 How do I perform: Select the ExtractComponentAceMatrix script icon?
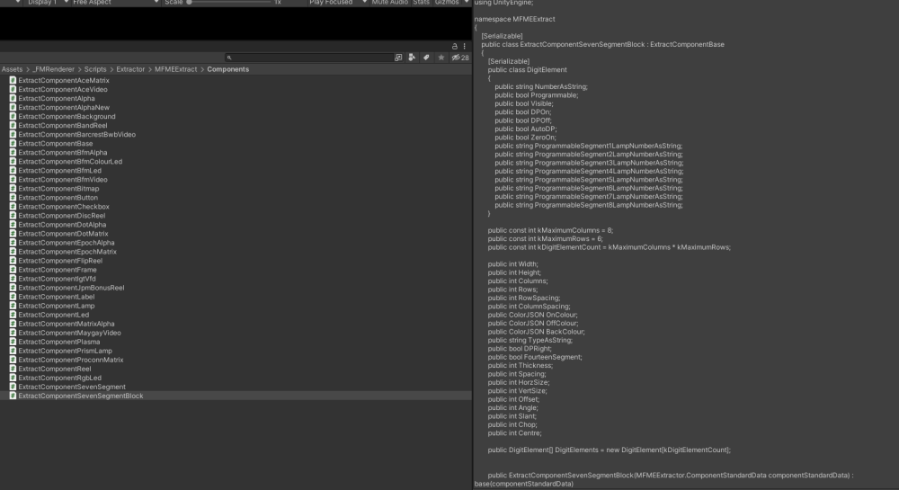[x=13, y=80]
